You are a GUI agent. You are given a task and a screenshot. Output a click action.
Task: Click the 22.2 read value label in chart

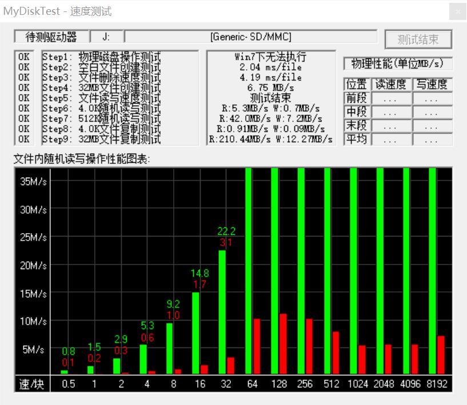226,231
